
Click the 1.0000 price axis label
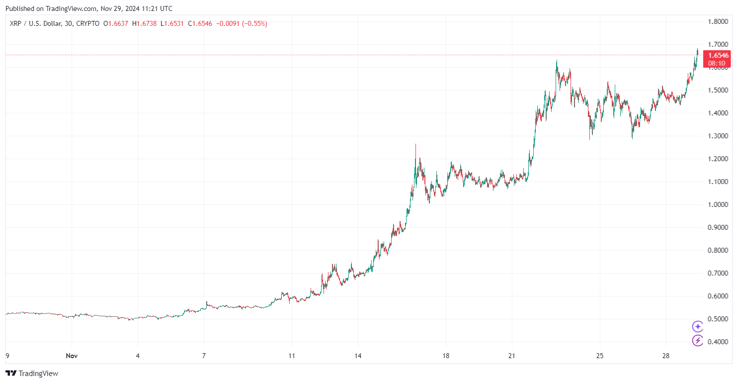click(718, 204)
